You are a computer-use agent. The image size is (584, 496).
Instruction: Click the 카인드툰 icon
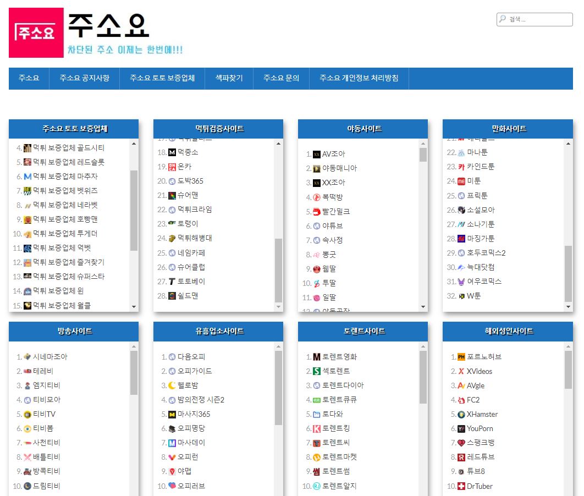click(x=461, y=167)
